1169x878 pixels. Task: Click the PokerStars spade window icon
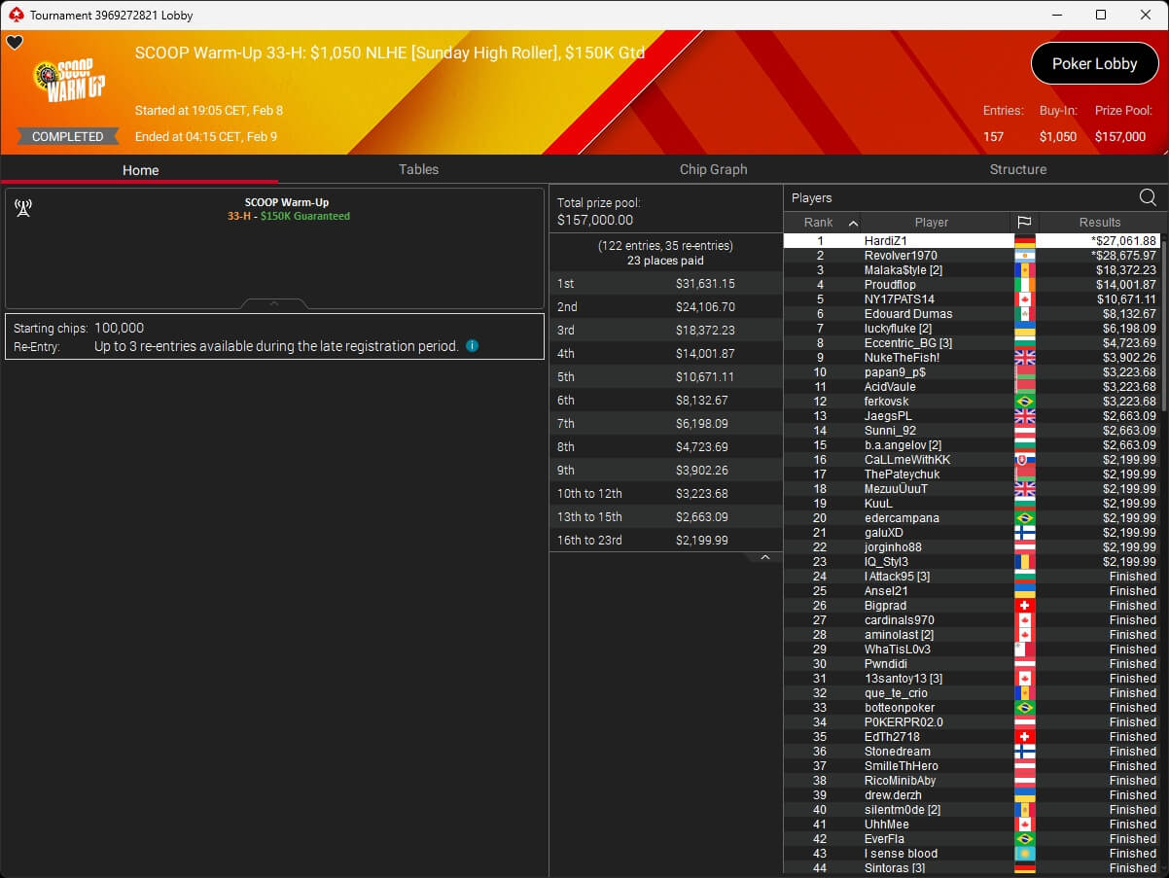point(15,15)
